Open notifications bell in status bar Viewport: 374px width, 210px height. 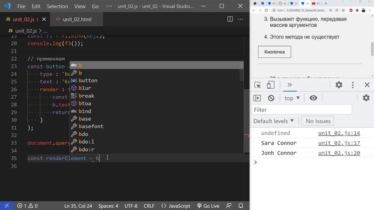coord(241,205)
